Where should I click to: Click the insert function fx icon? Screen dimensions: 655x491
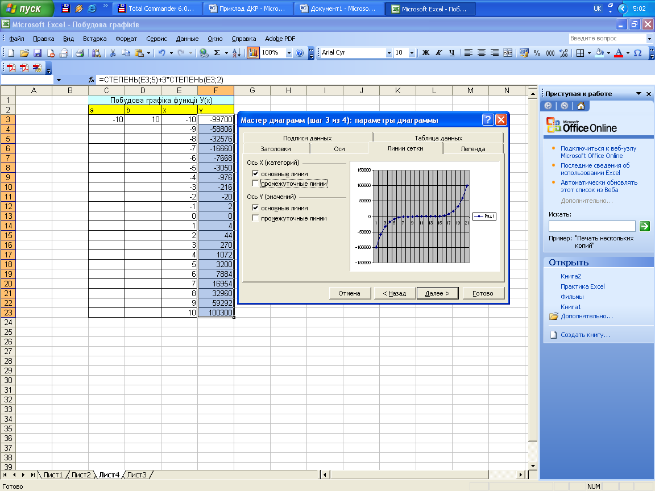[92, 80]
